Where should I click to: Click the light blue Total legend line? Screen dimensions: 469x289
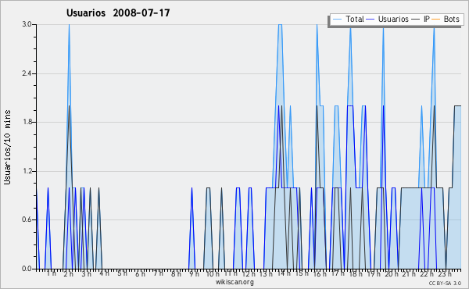pos(337,20)
